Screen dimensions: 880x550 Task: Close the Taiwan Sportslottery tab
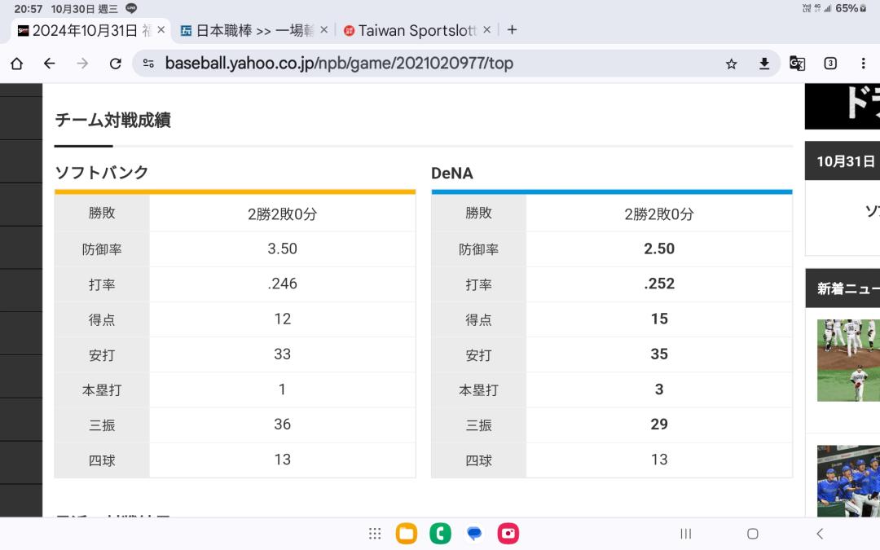pyautogui.click(x=486, y=30)
